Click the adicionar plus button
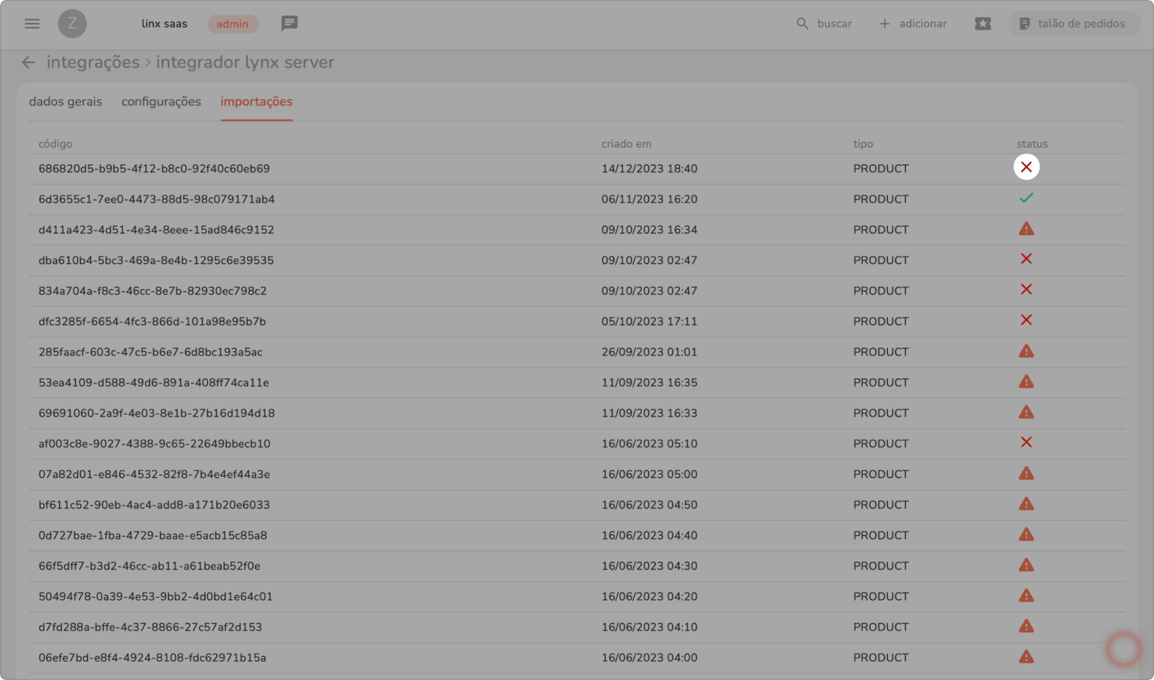 pos(912,24)
